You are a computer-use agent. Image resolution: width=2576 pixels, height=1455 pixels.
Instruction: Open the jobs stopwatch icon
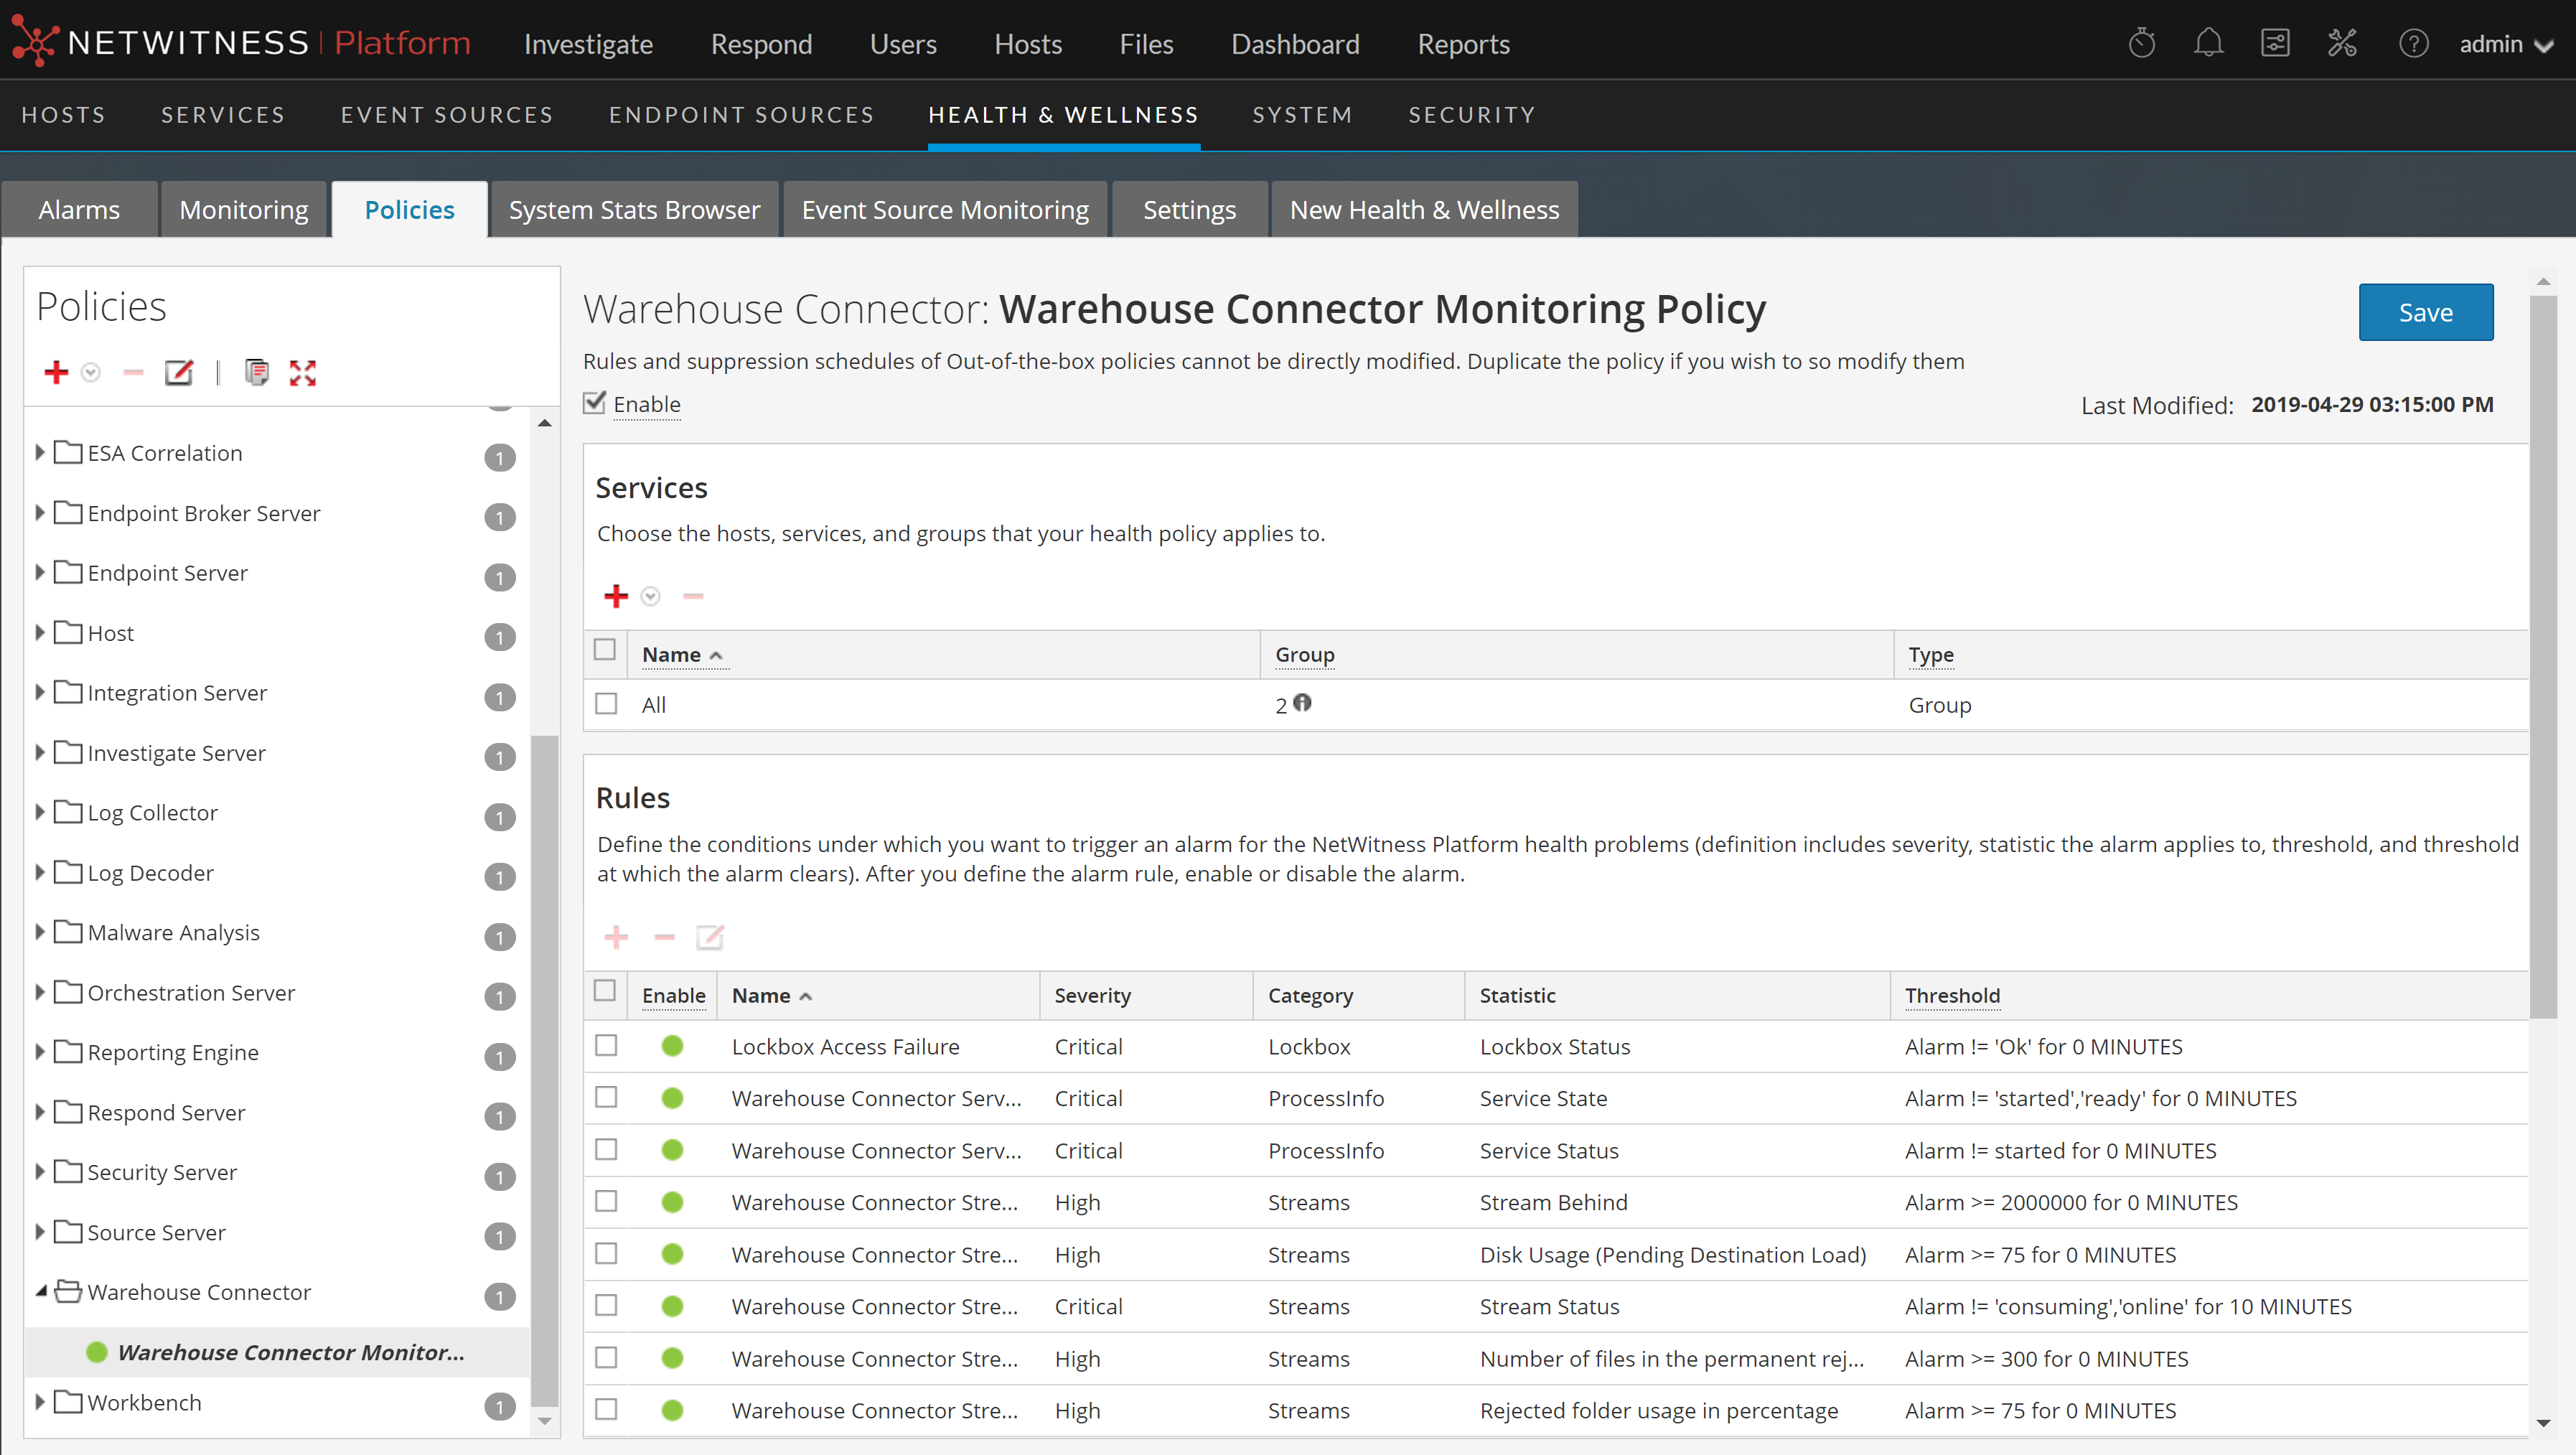tap(2141, 44)
